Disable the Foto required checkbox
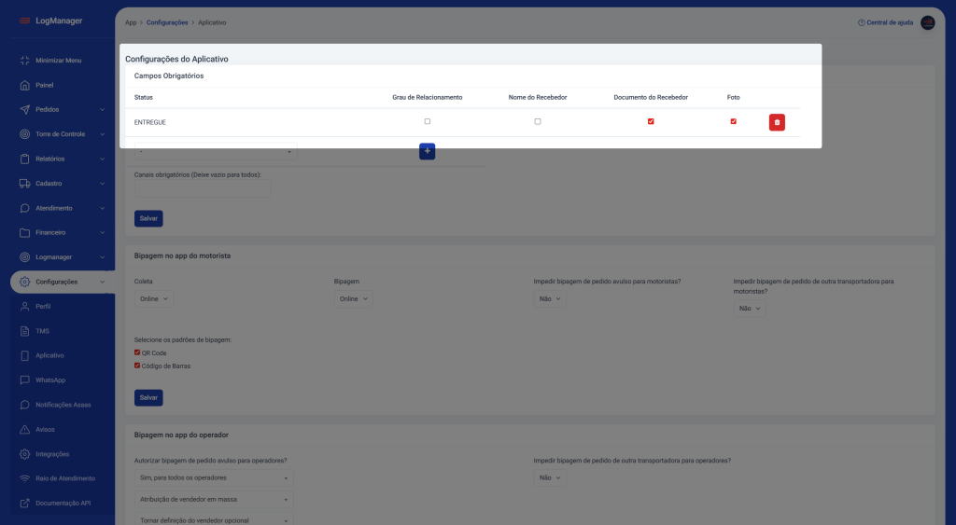956x525 pixels. coord(734,121)
